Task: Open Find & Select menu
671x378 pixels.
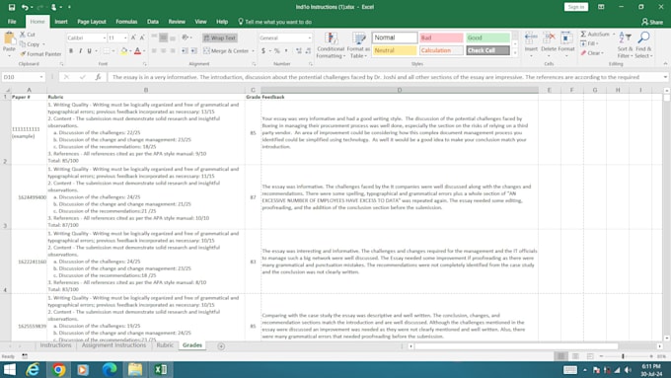Action: (643, 45)
